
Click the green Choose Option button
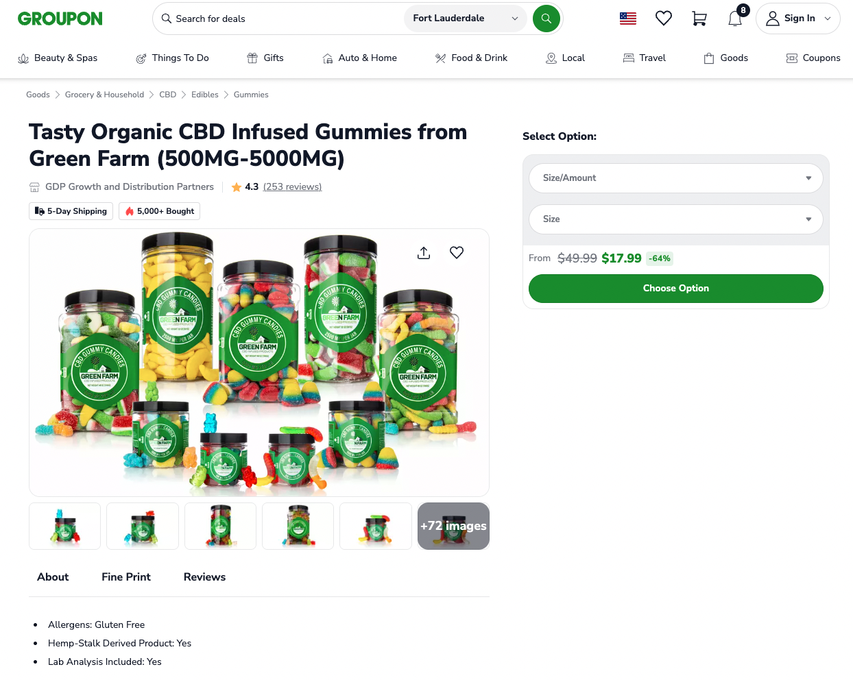(x=675, y=289)
